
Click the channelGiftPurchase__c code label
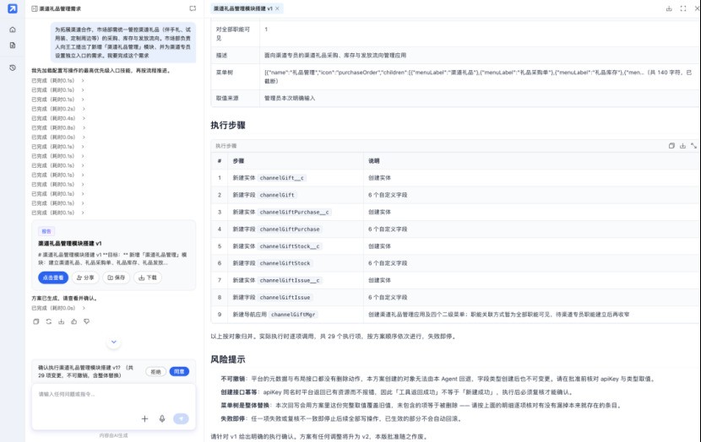coord(294,212)
